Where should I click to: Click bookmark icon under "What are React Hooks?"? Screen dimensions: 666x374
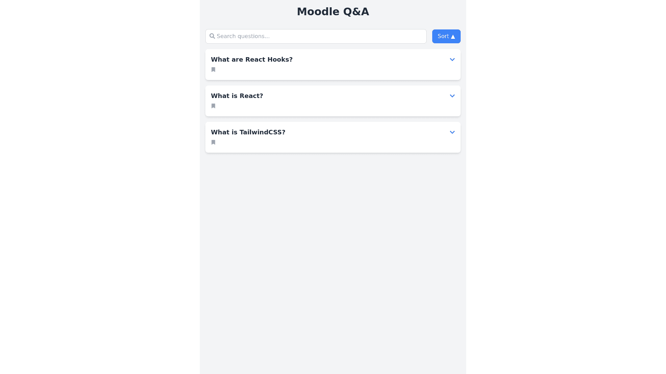click(213, 70)
